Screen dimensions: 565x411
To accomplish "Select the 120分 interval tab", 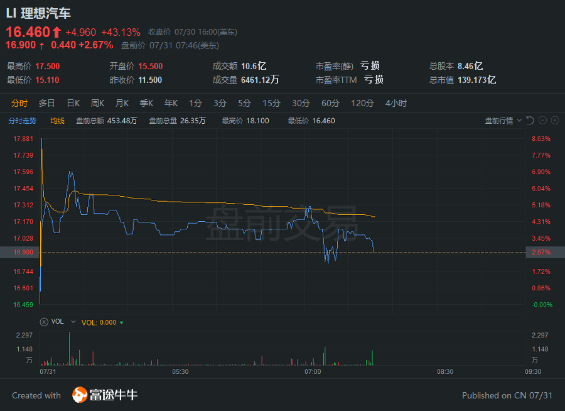I will tap(362, 103).
